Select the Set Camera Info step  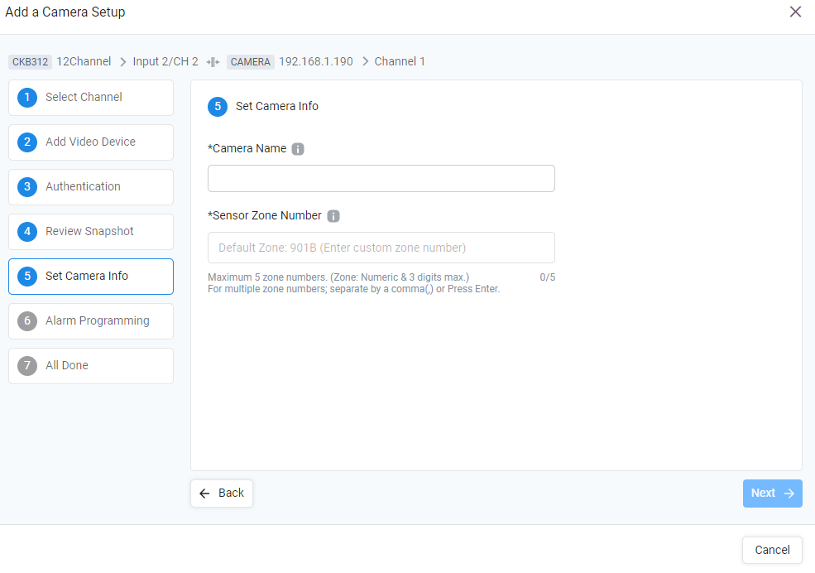click(x=91, y=277)
